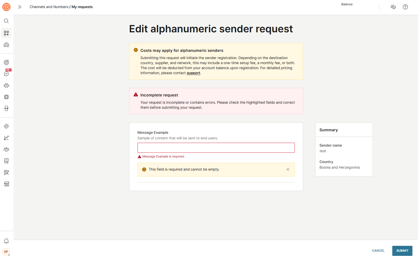Image resolution: width=418 pixels, height=262 pixels.
Task: Open the chat icon with the 99+ badge
Action: click(6, 74)
